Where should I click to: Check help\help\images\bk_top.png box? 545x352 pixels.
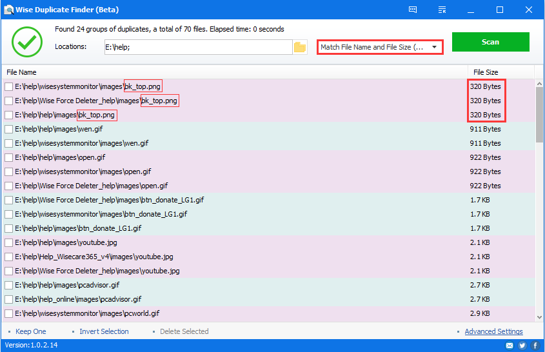click(8, 115)
